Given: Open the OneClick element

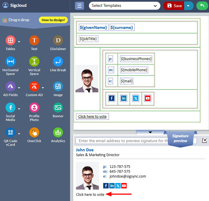Looking at the screenshot, I should click(x=34, y=133).
